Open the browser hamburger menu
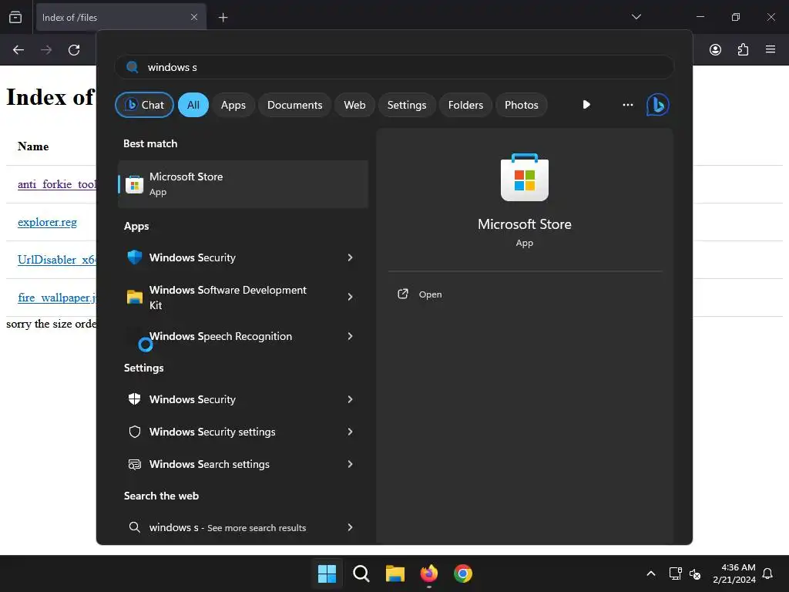The height and width of the screenshot is (592, 789). point(771,49)
